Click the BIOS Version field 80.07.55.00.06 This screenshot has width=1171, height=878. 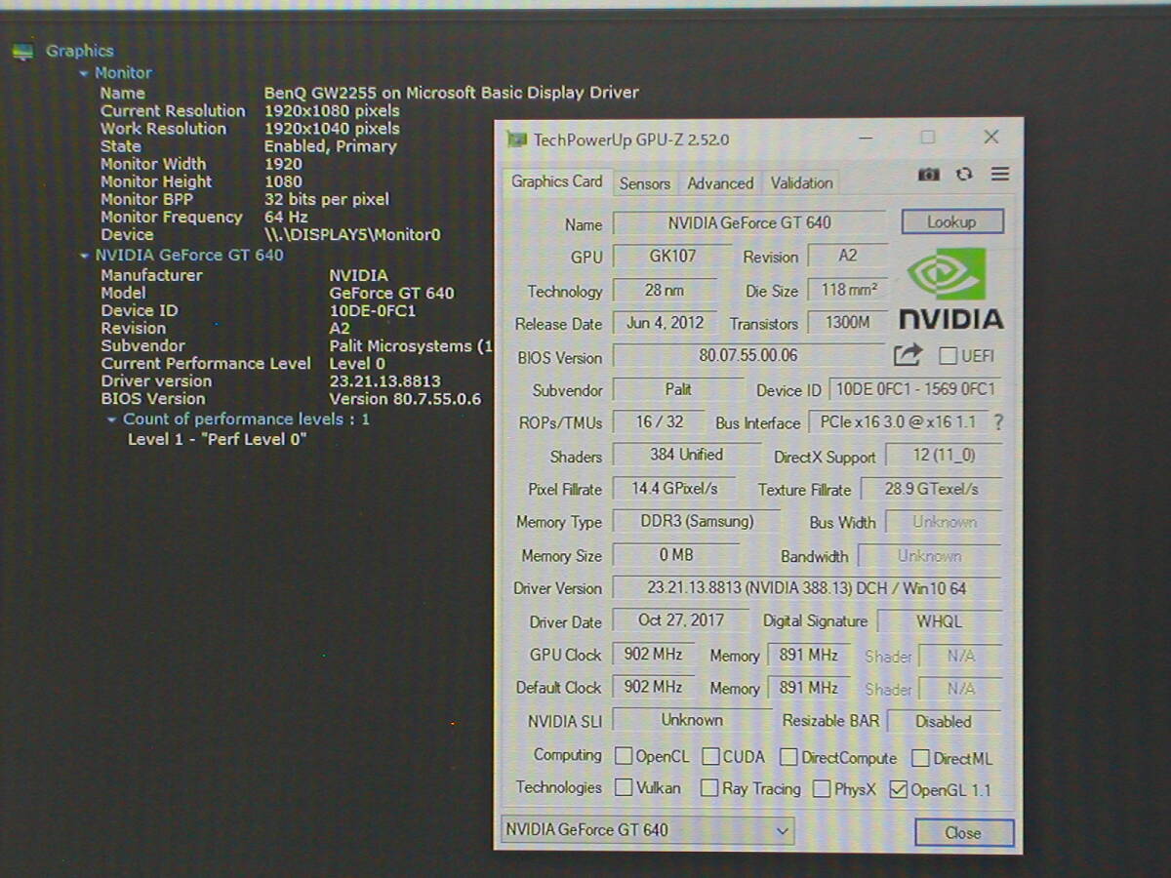pos(748,357)
